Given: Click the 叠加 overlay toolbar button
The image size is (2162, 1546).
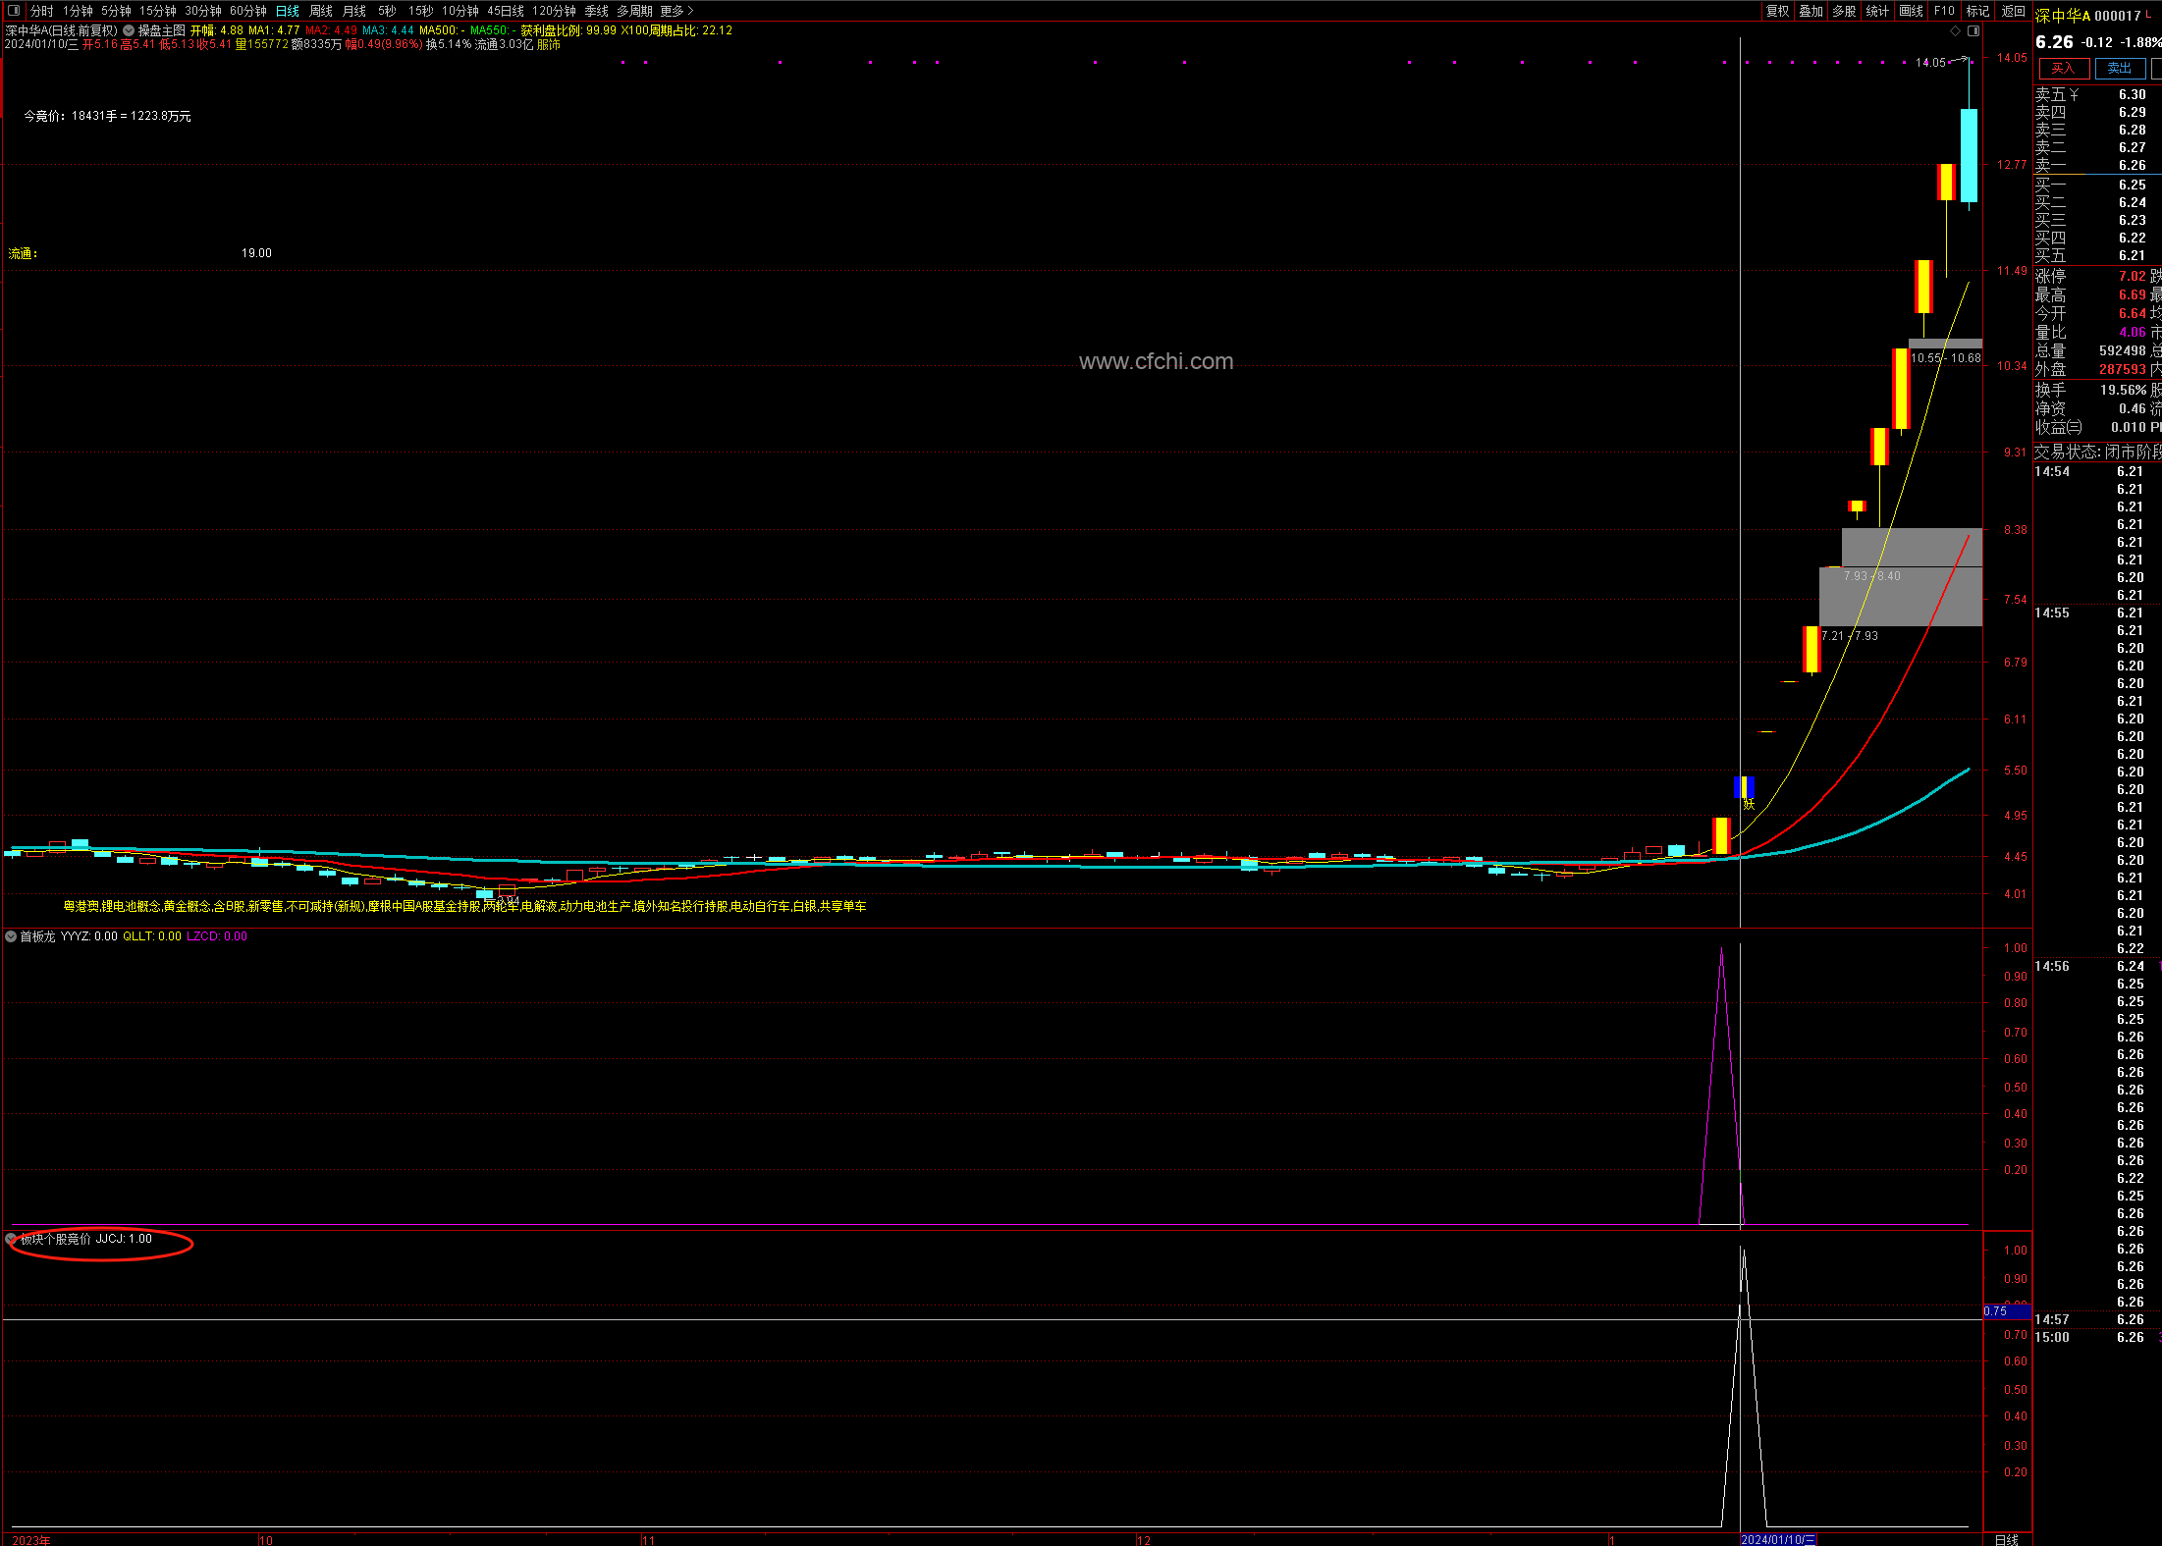Looking at the screenshot, I should point(1811,11).
